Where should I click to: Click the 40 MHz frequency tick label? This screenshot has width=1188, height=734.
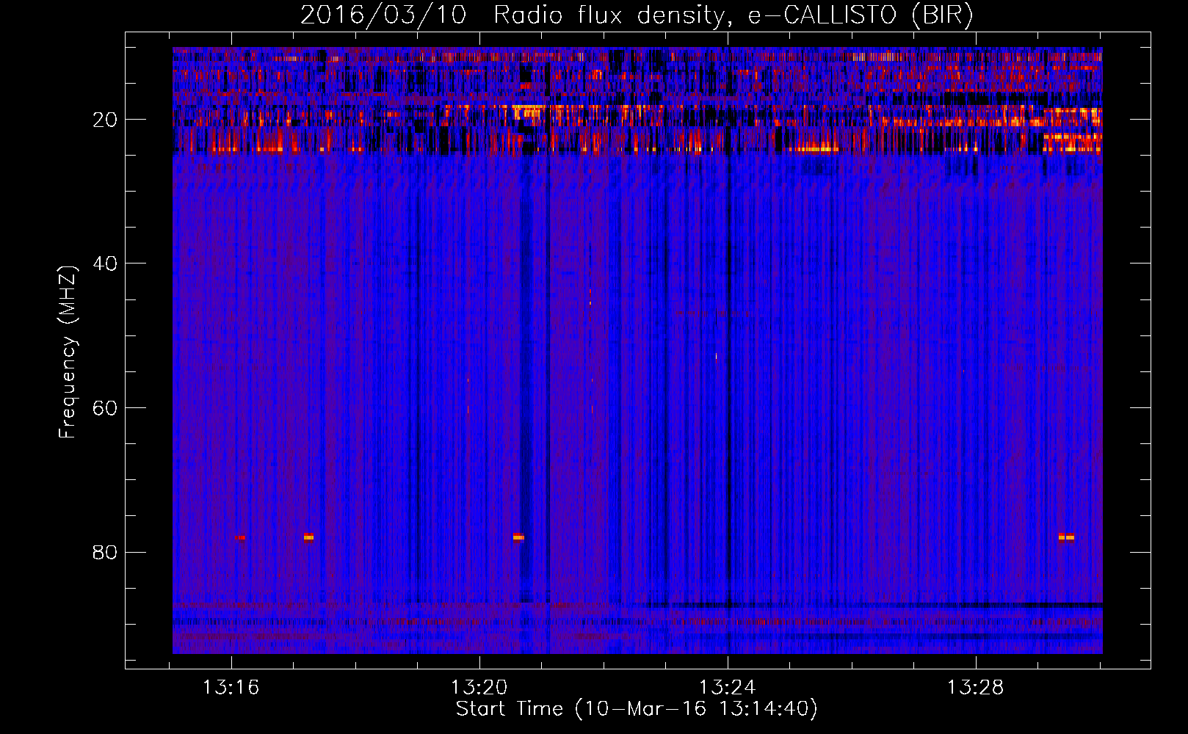pyautogui.click(x=105, y=264)
